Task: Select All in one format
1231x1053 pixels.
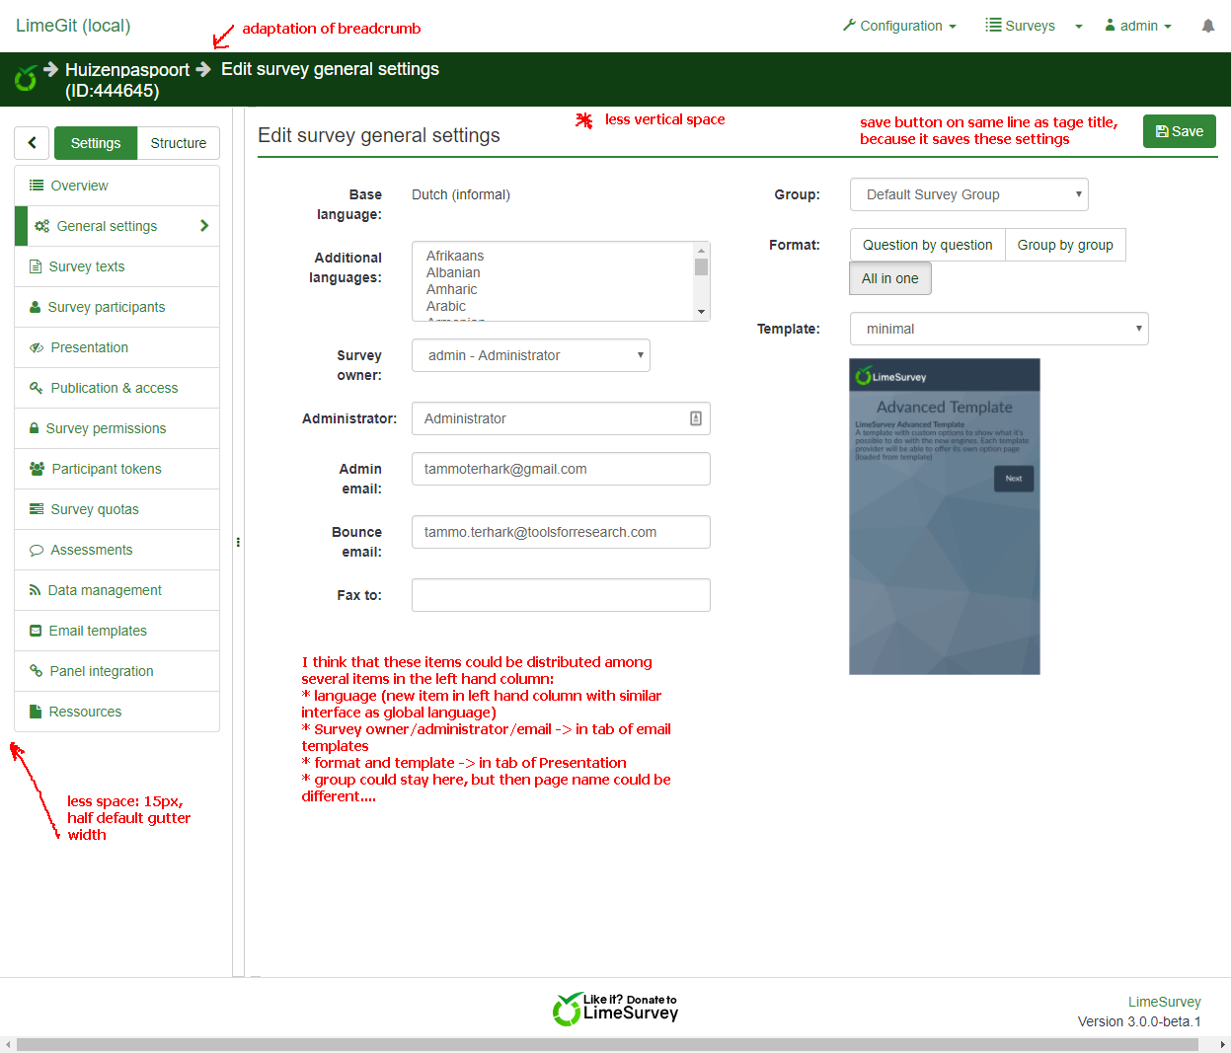Action: (889, 278)
